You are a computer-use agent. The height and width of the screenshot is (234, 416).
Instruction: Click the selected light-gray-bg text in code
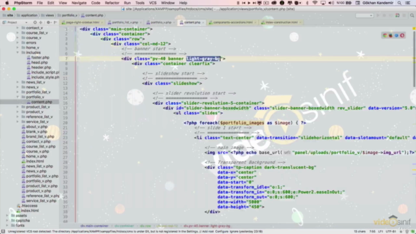tap(203, 58)
